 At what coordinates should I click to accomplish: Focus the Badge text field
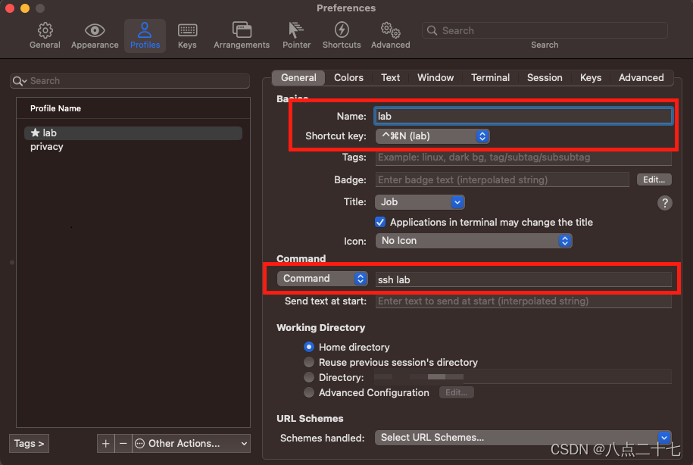point(502,179)
